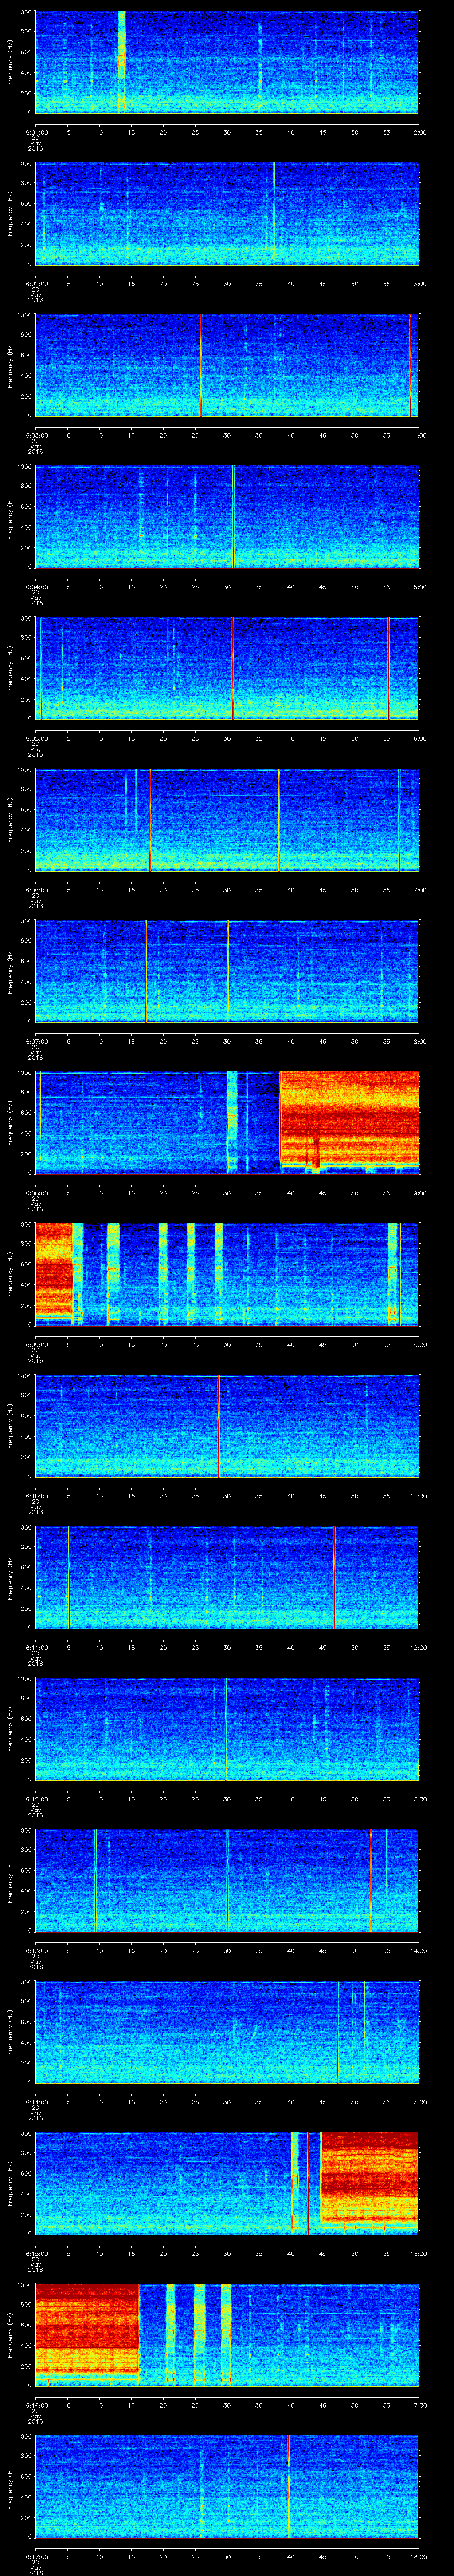Screen dimensions: 454x2576
Task: Click the 6:05:00 start time label
Action: click(x=36, y=738)
